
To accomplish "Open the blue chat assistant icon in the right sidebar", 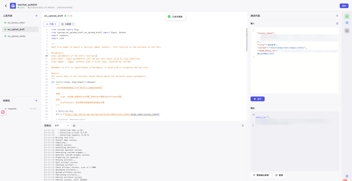I will [347, 23].
